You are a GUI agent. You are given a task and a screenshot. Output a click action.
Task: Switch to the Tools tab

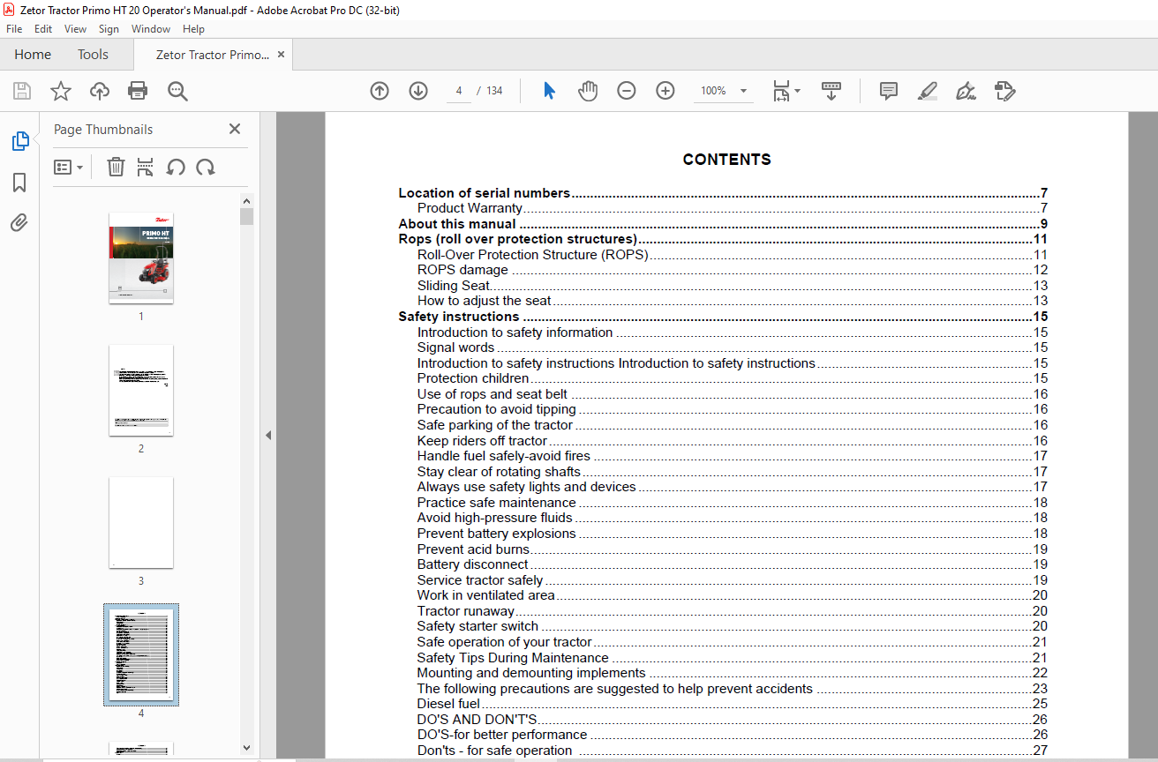tap(93, 55)
